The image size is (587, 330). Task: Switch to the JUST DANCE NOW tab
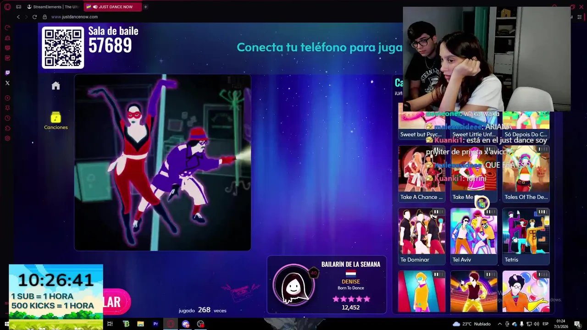point(112,7)
